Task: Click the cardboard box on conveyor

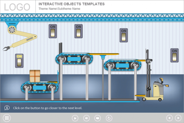Action: (x=35, y=76)
